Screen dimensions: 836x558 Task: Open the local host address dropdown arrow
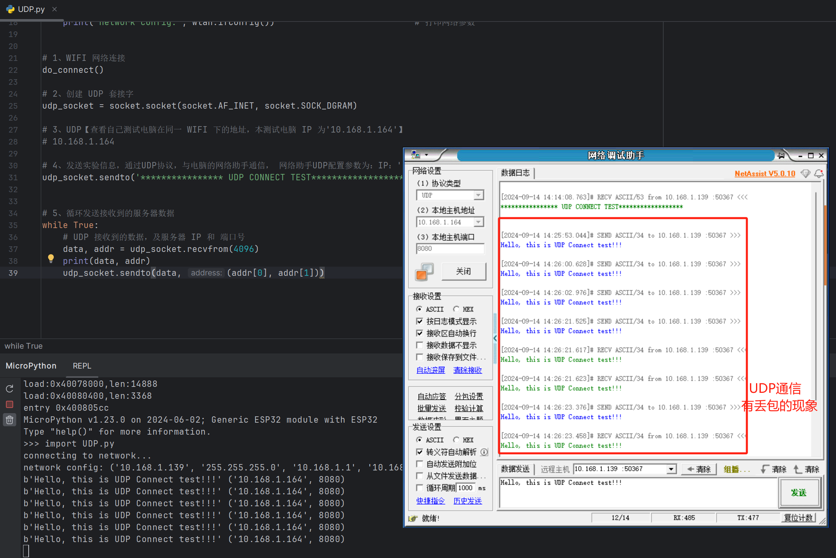pyautogui.click(x=479, y=222)
